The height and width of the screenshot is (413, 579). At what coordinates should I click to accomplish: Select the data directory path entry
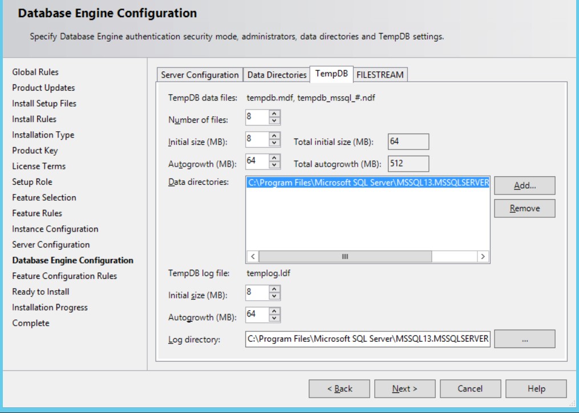pos(367,183)
